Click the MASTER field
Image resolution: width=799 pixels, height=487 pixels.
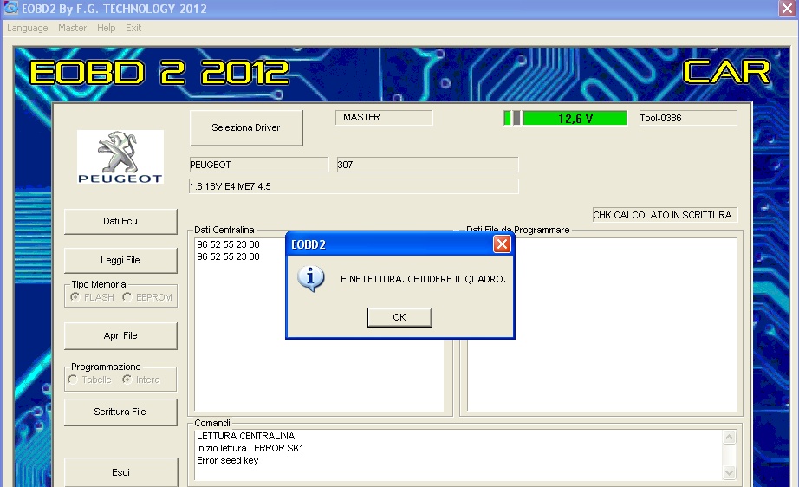pyautogui.click(x=384, y=118)
